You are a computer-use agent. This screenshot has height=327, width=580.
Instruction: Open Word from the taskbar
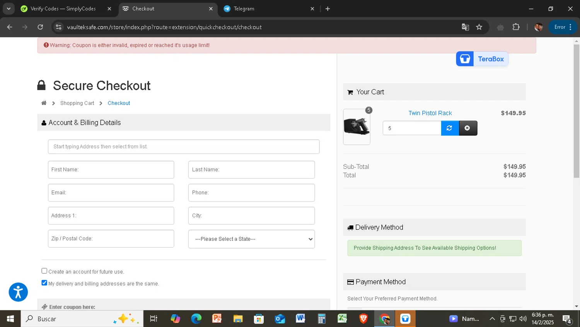(x=300, y=319)
